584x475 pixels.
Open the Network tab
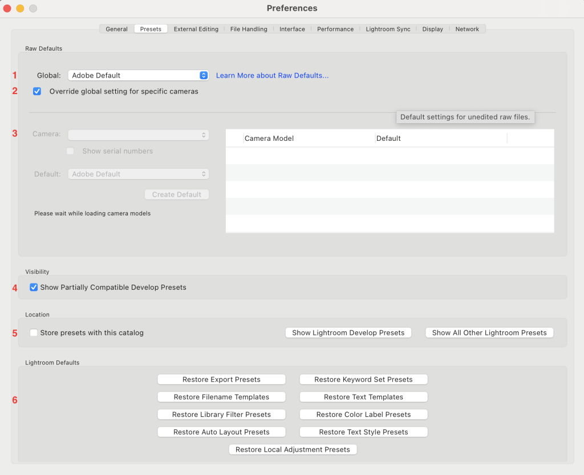[x=467, y=29]
